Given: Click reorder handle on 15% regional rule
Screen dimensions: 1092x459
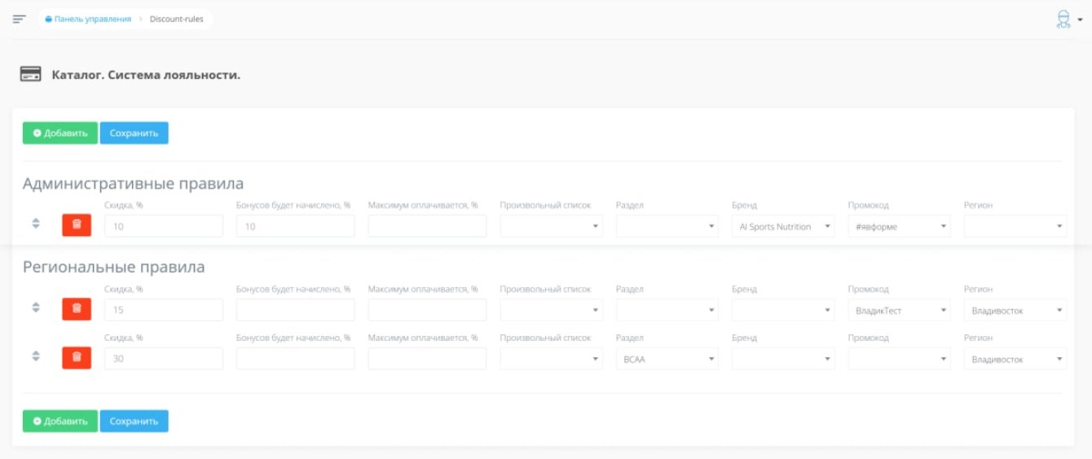Looking at the screenshot, I should pyautogui.click(x=36, y=307).
